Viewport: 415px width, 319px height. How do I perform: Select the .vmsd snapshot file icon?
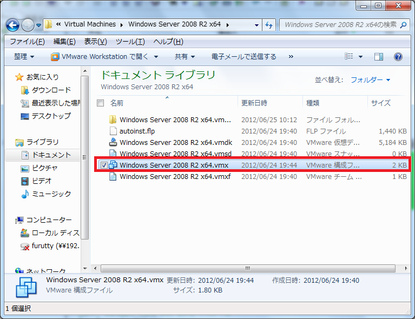pos(113,153)
